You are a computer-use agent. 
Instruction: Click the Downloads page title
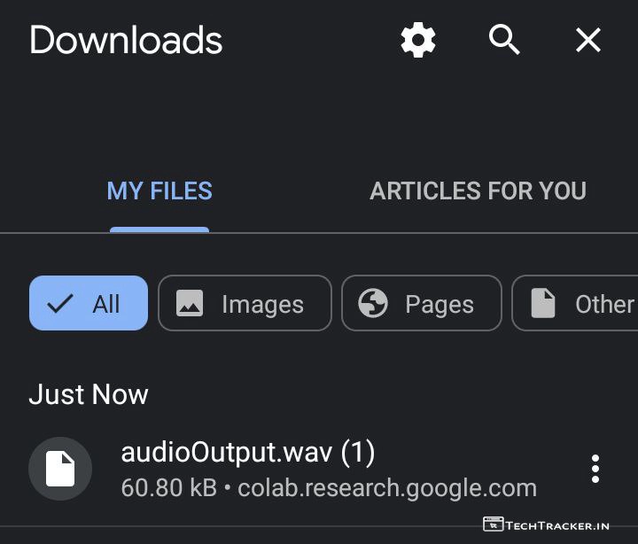(x=126, y=41)
